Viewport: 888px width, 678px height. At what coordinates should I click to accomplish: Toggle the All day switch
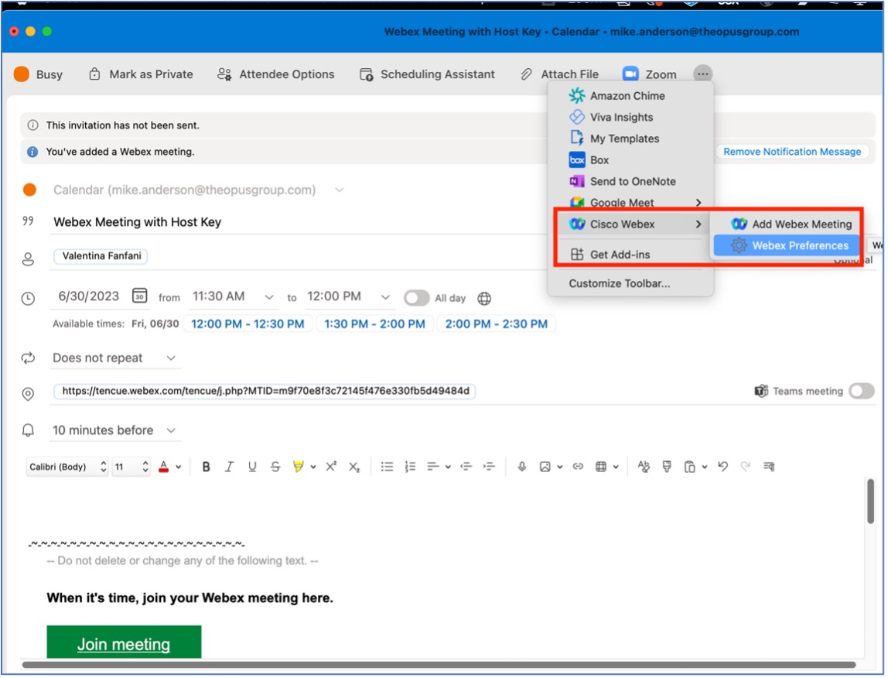click(x=417, y=299)
